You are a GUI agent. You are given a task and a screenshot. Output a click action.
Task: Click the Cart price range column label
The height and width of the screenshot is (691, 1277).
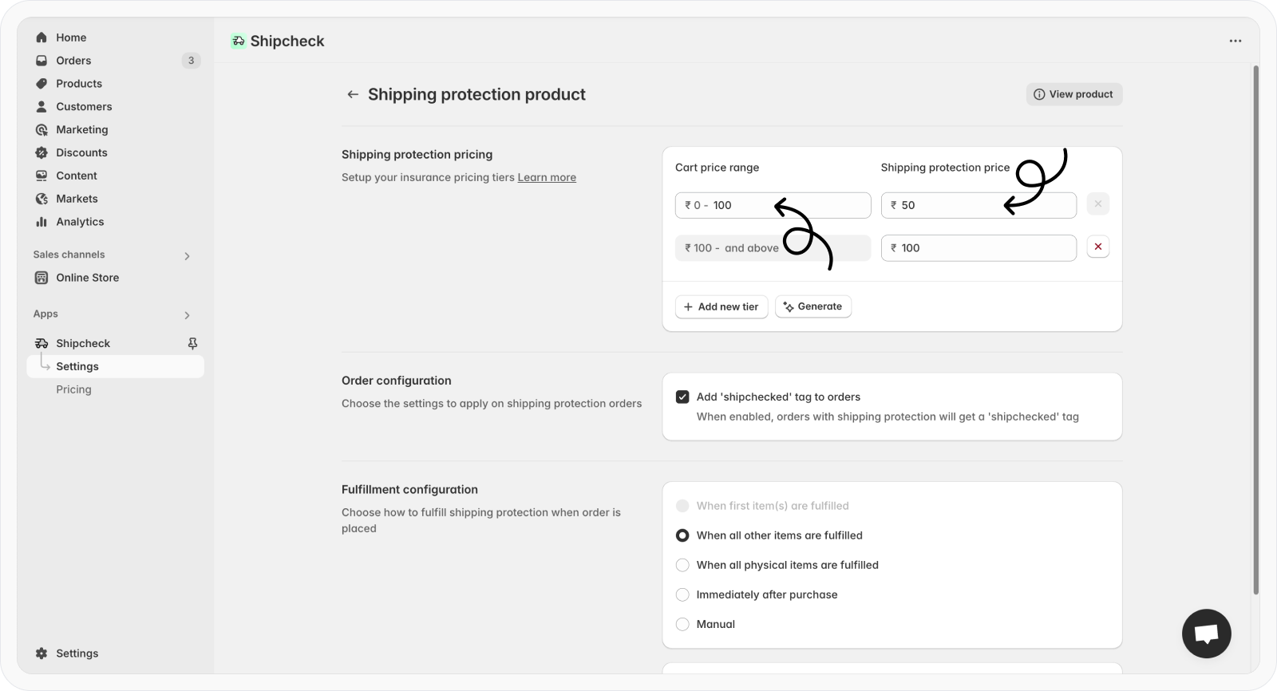(717, 168)
